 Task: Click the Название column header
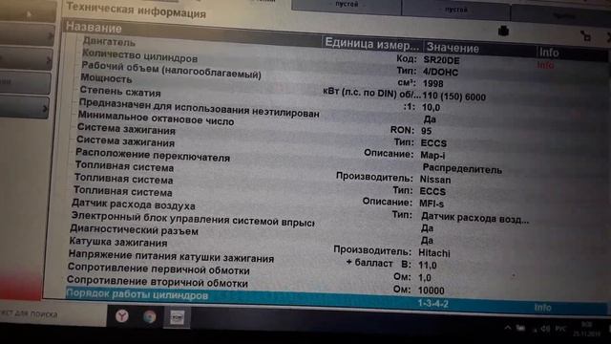94,28
